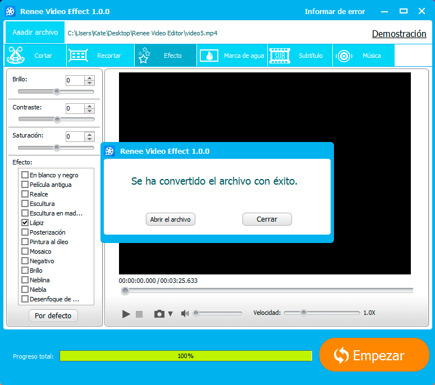Click the water drop Marca de agua icon
Screen dimensions: 435x385
click(209, 56)
